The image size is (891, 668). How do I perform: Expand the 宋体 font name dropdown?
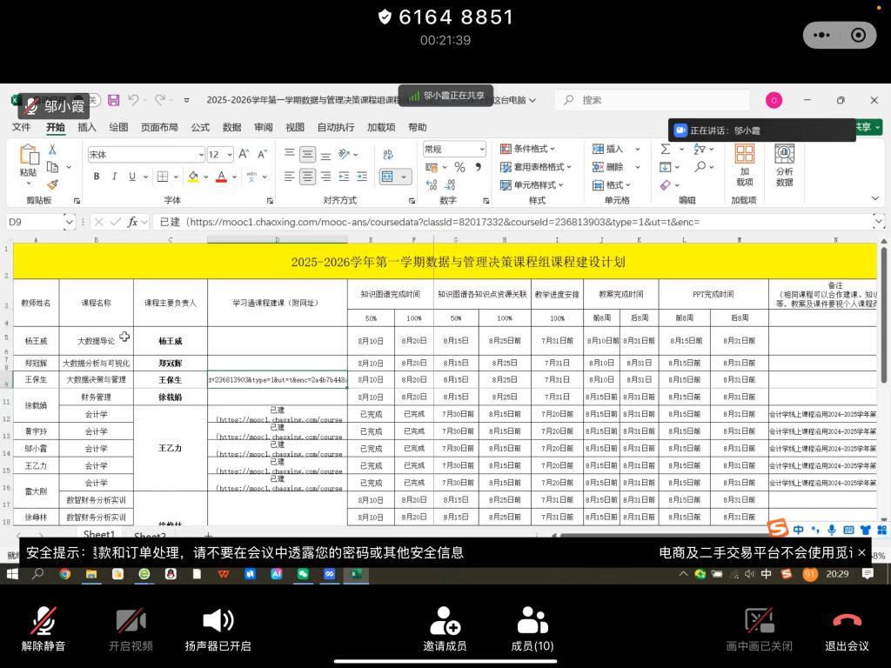pos(199,154)
